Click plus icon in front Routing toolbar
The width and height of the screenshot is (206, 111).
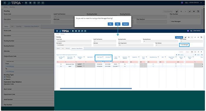pos(189,37)
